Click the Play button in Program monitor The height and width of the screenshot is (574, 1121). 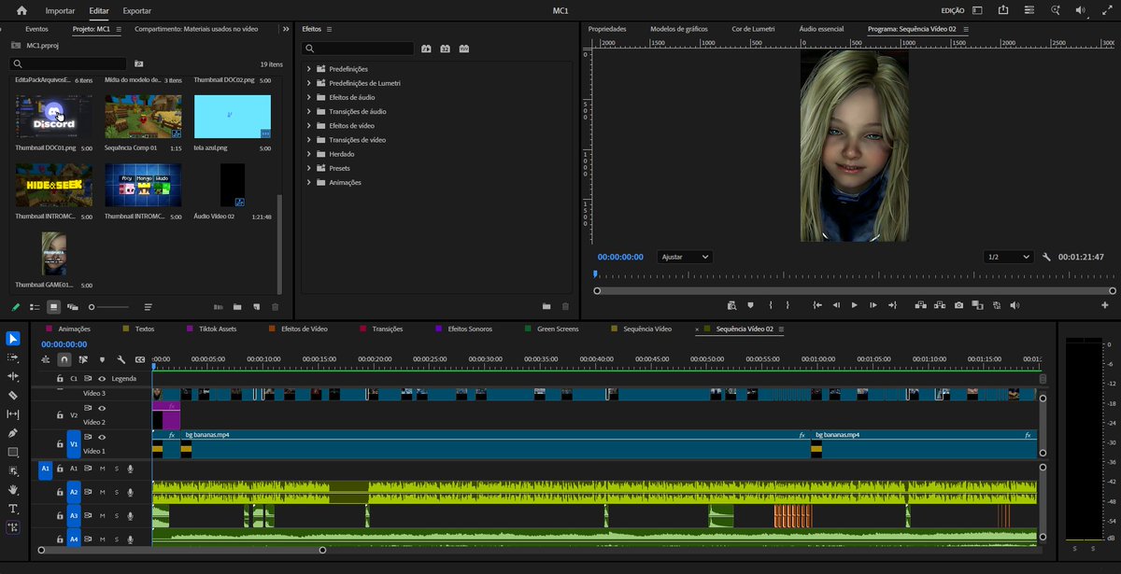pyautogui.click(x=854, y=305)
